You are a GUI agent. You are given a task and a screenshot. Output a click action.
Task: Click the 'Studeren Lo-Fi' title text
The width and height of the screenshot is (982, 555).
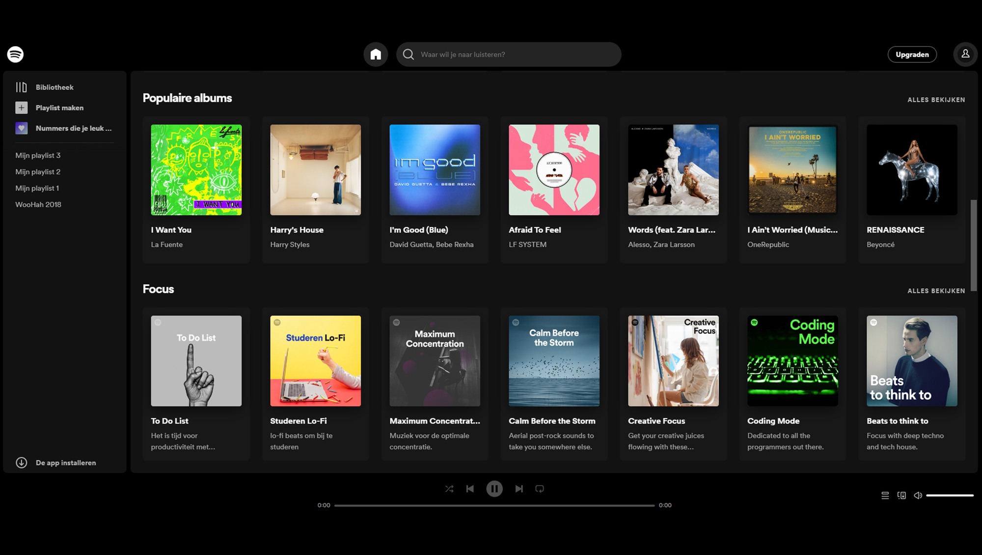298,421
